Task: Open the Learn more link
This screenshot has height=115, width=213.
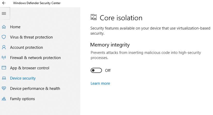Action: [100, 83]
